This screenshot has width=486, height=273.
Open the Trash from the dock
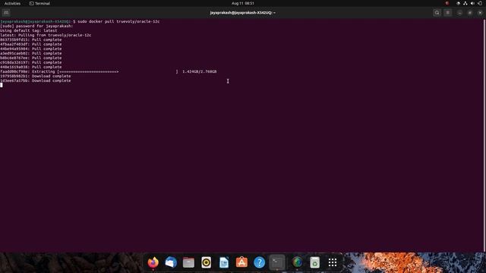(x=314, y=262)
